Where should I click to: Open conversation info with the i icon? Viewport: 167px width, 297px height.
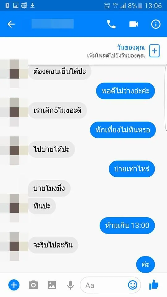click(x=156, y=24)
